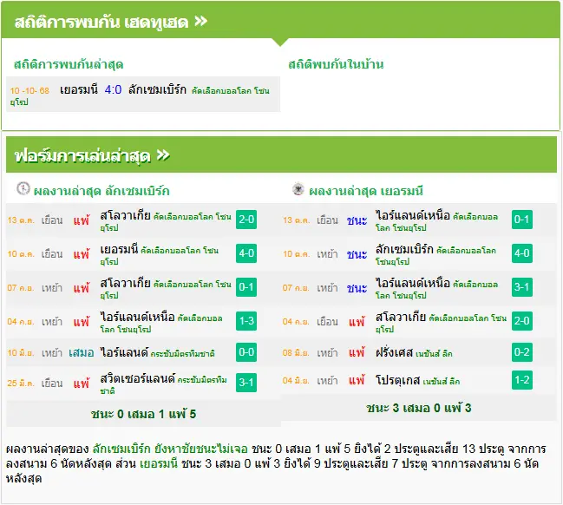Click 4-0 score in Germany's ลักเซมเบิร์ก row

[x=521, y=253]
